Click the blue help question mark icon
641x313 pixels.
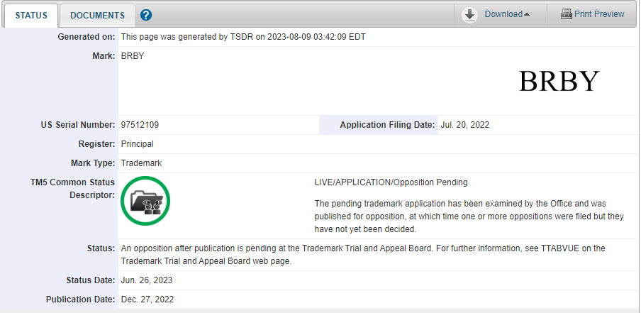(146, 15)
